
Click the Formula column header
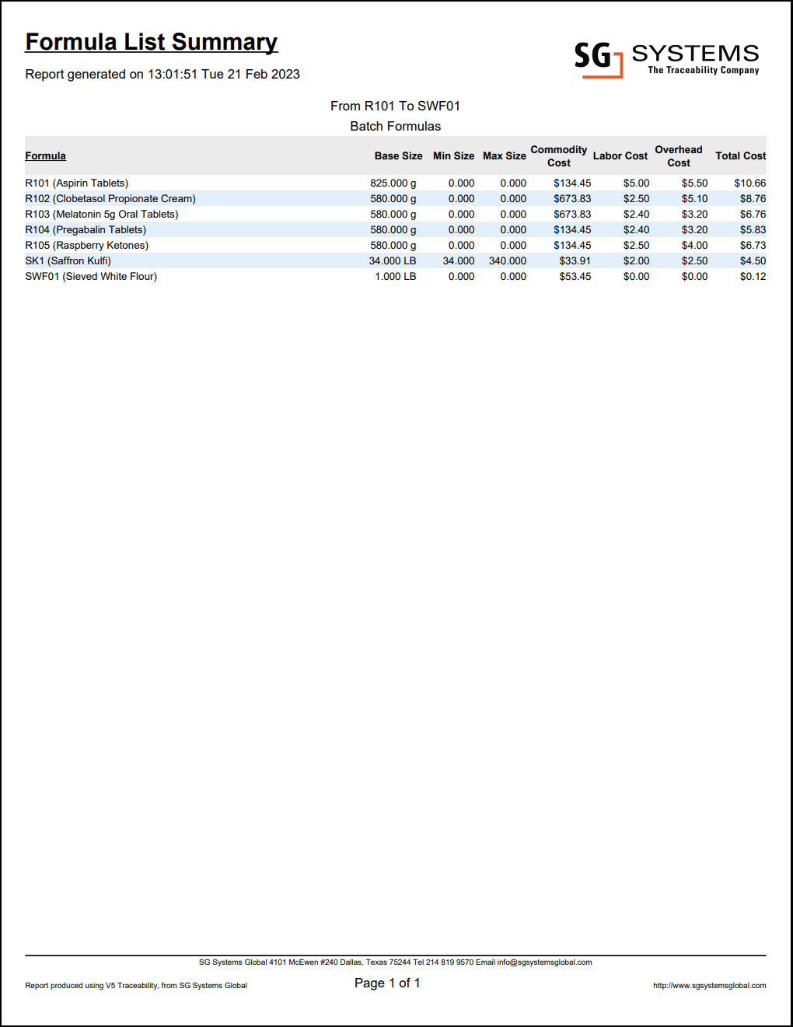point(45,155)
